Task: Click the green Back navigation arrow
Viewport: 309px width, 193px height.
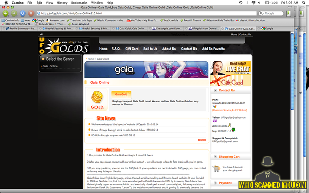Action: [5, 13]
